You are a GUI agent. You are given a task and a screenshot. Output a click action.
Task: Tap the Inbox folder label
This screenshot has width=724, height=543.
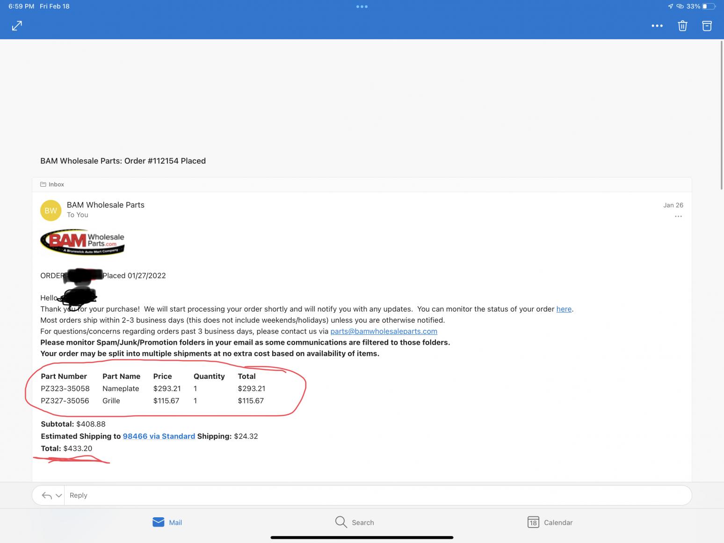click(x=52, y=184)
